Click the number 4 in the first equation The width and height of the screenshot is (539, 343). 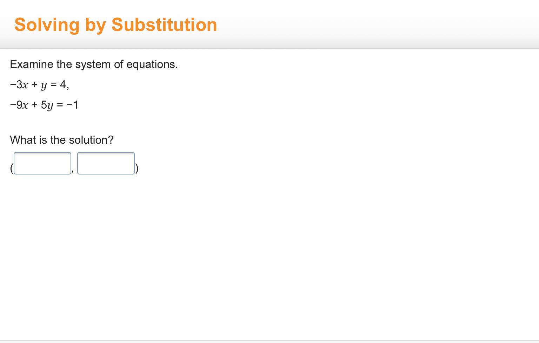click(63, 84)
